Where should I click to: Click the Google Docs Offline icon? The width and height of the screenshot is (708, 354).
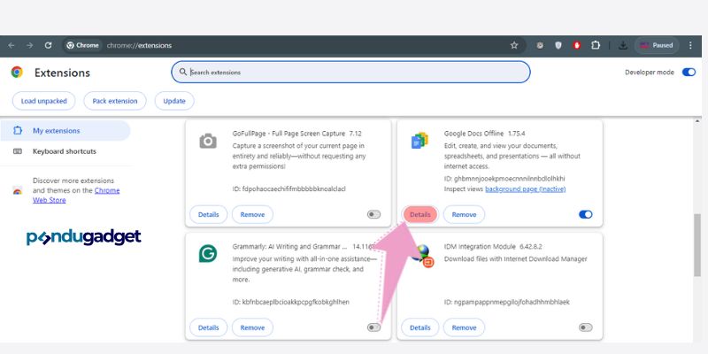(419, 141)
